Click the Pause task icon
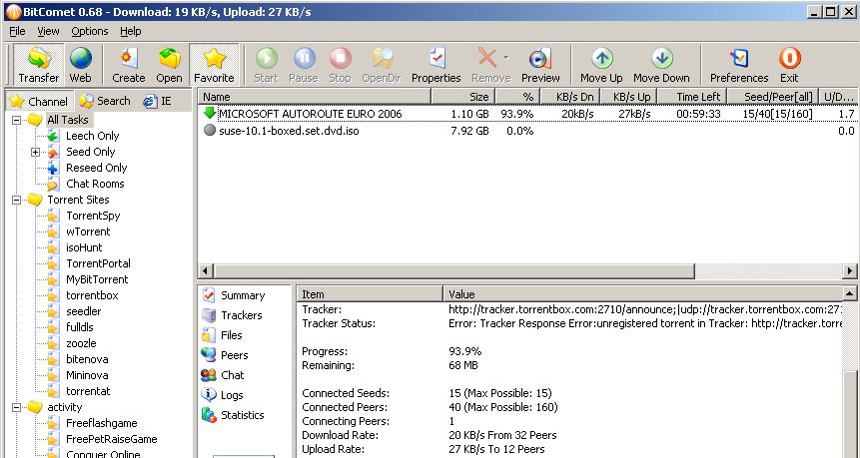Viewport: 860px width, 458px height. coord(304,58)
